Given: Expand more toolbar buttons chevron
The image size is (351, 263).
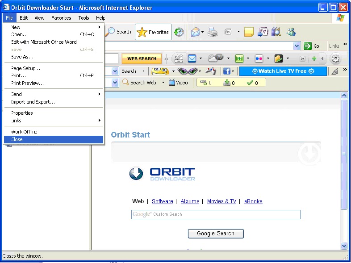Looking at the screenshot, I should [302, 59].
